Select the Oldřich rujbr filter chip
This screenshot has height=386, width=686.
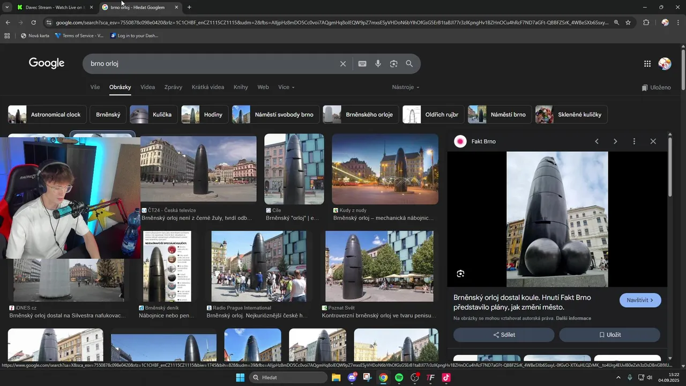pos(433,115)
